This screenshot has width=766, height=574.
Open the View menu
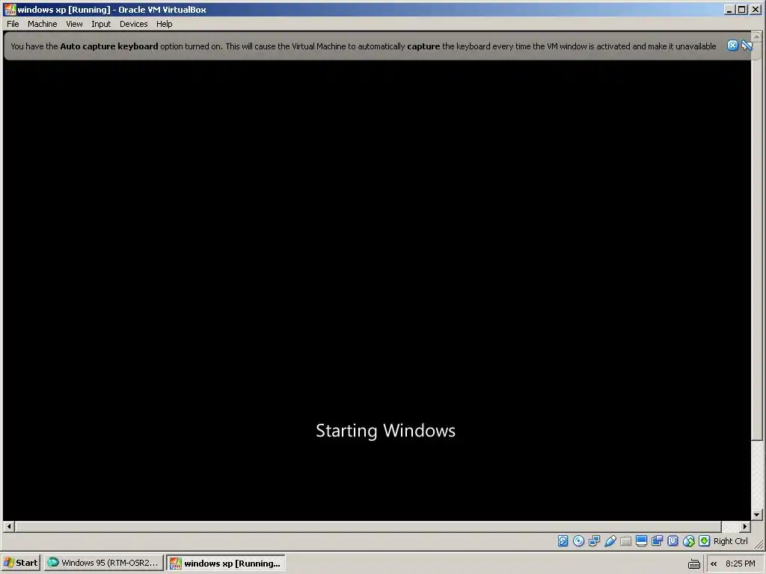(x=74, y=24)
